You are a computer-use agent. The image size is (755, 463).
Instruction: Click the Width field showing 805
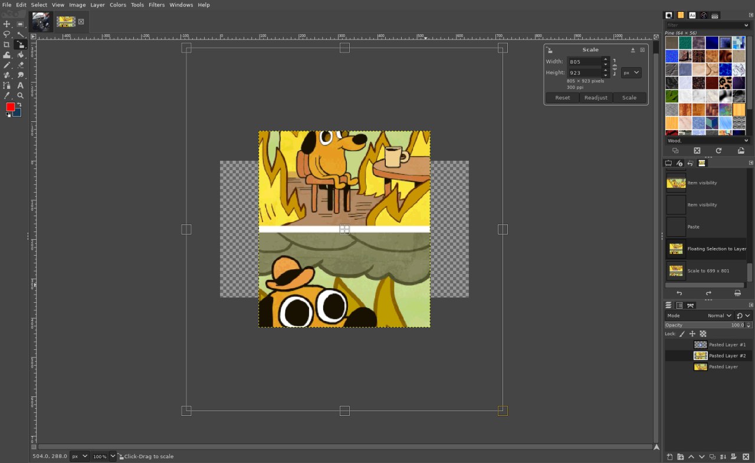pos(584,61)
